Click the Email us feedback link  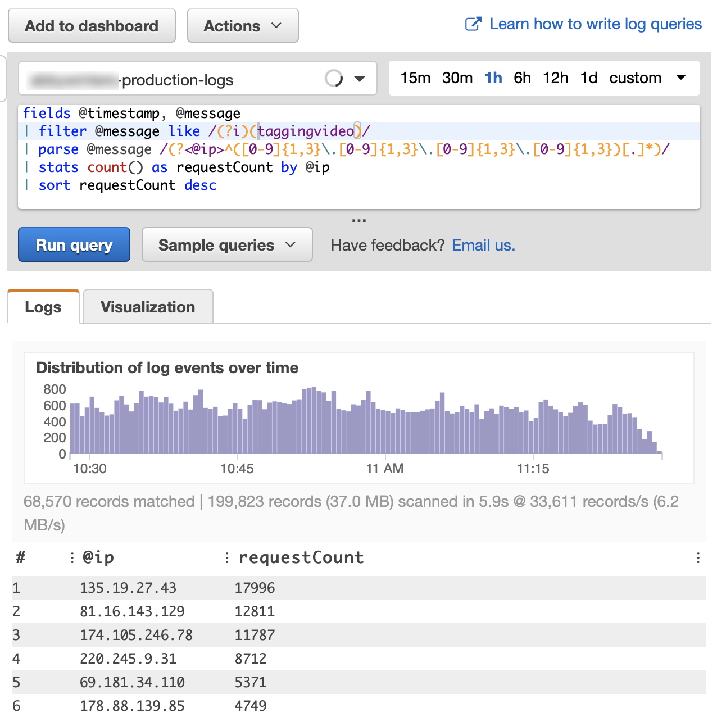pyautogui.click(x=483, y=245)
